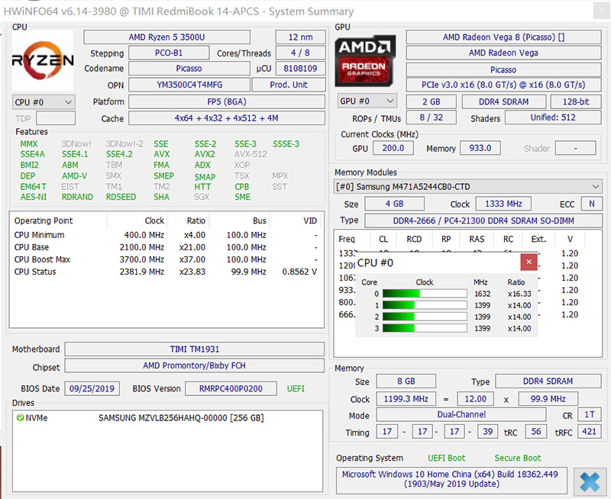Click the BIOS Date 09/25/2019 field

[x=92, y=388]
